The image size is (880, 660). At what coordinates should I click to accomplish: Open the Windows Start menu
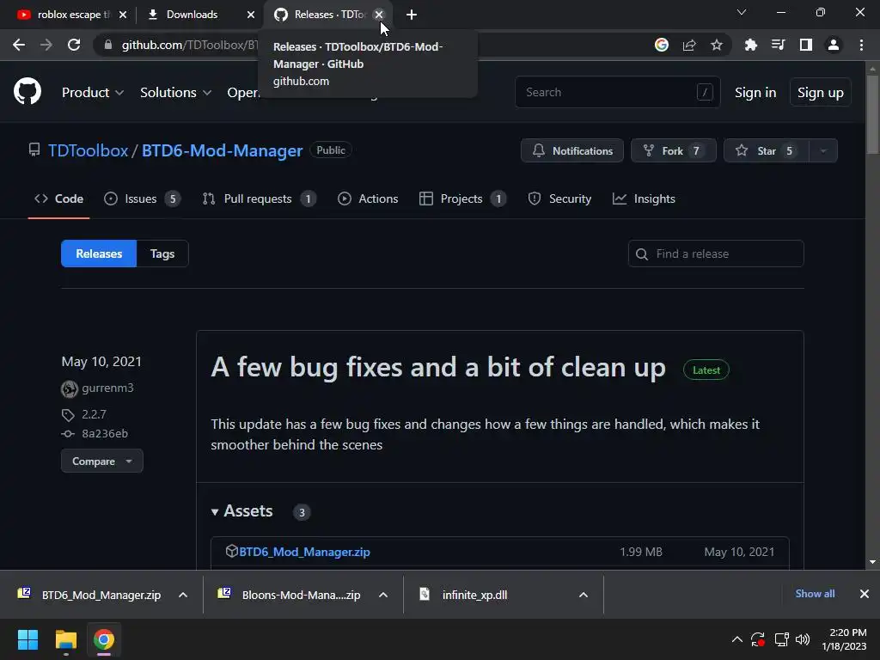click(27, 639)
